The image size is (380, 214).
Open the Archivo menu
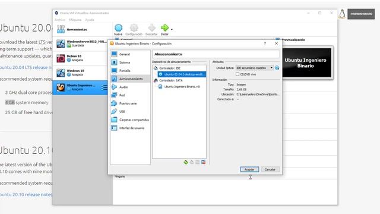coord(60,20)
